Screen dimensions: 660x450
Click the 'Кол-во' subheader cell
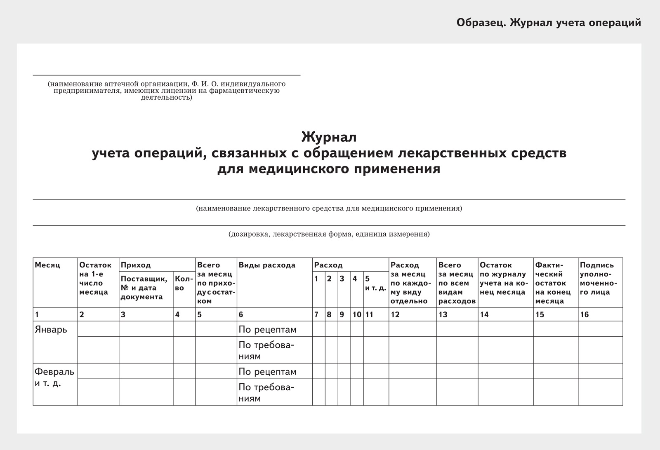pyautogui.click(x=184, y=284)
